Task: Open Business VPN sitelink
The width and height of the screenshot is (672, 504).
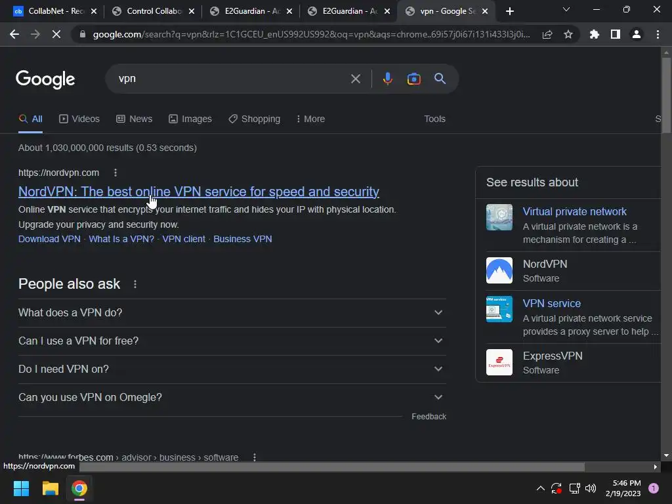Action: (x=243, y=239)
